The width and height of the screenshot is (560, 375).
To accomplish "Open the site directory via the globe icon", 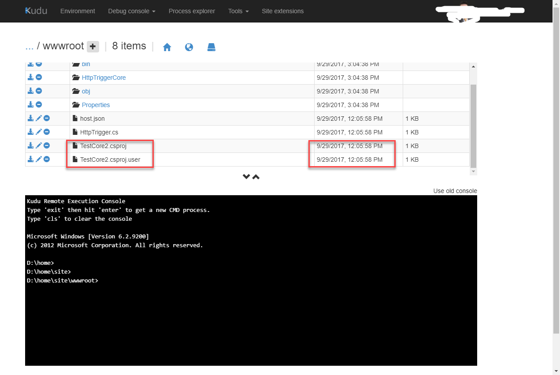I will click(189, 47).
